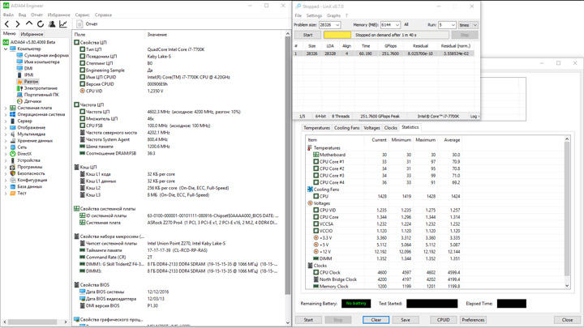Click the AIDA64 forward navigation arrow
Image resolution: width=584 pixels, height=328 pixels.
[x=18, y=24]
